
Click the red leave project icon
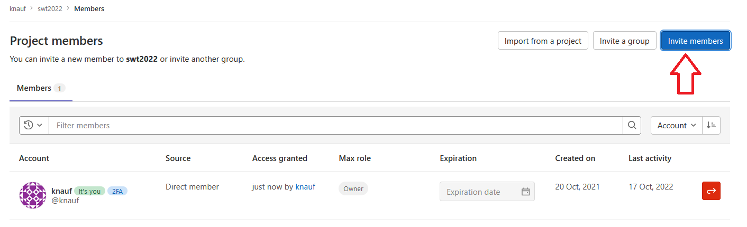tap(711, 191)
